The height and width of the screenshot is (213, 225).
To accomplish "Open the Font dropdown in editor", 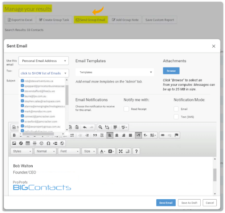I will [69, 151].
